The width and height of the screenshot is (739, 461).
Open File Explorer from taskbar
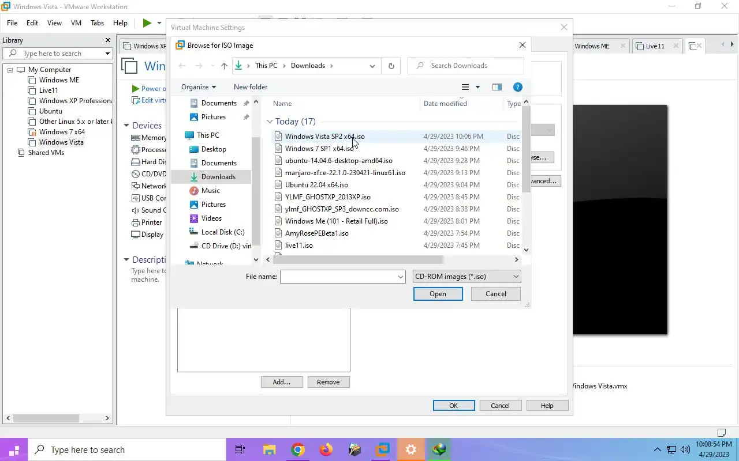pyautogui.click(x=270, y=449)
